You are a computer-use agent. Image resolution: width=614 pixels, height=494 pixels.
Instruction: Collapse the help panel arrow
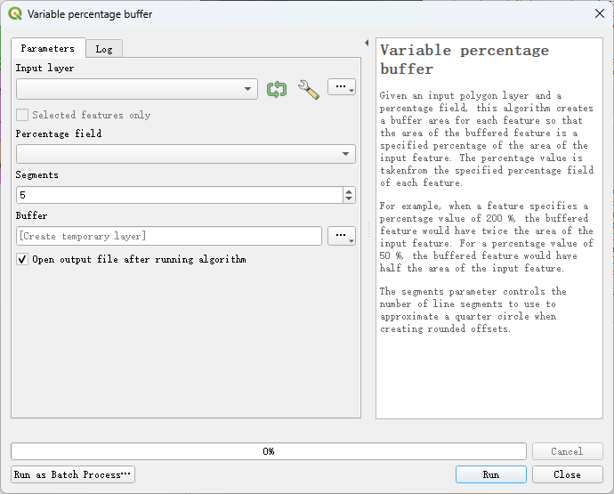point(367,43)
